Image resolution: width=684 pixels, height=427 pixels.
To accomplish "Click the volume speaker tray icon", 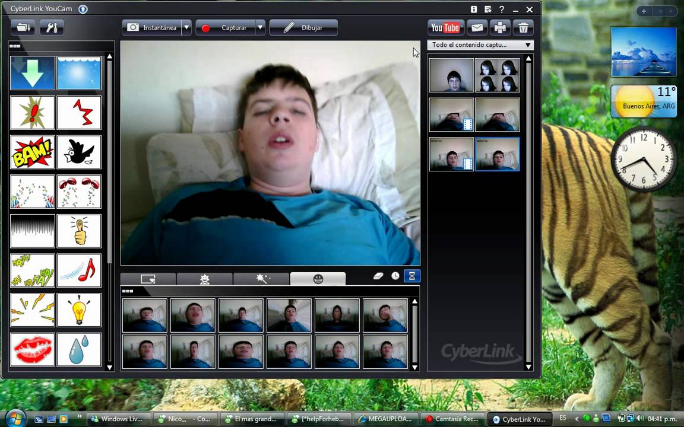I will click(x=640, y=418).
